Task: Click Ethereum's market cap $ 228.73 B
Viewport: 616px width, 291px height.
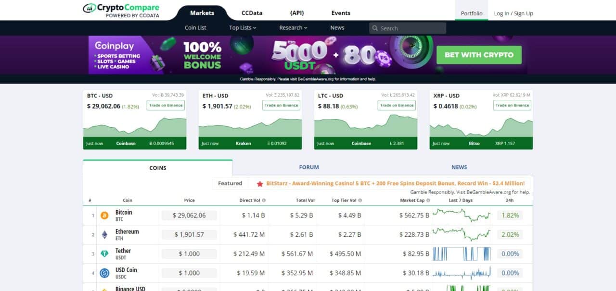Action: tap(414, 235)
